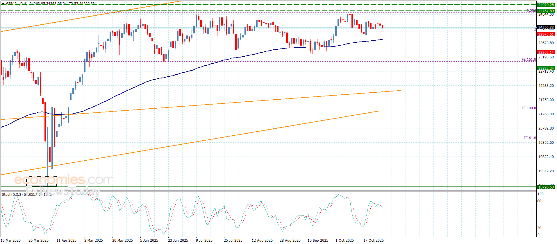The height and width of the screenshot is (244, 557).
Task: Select the green 24767.89 price label
Action: pyautogui.click(x=546, y=11)
